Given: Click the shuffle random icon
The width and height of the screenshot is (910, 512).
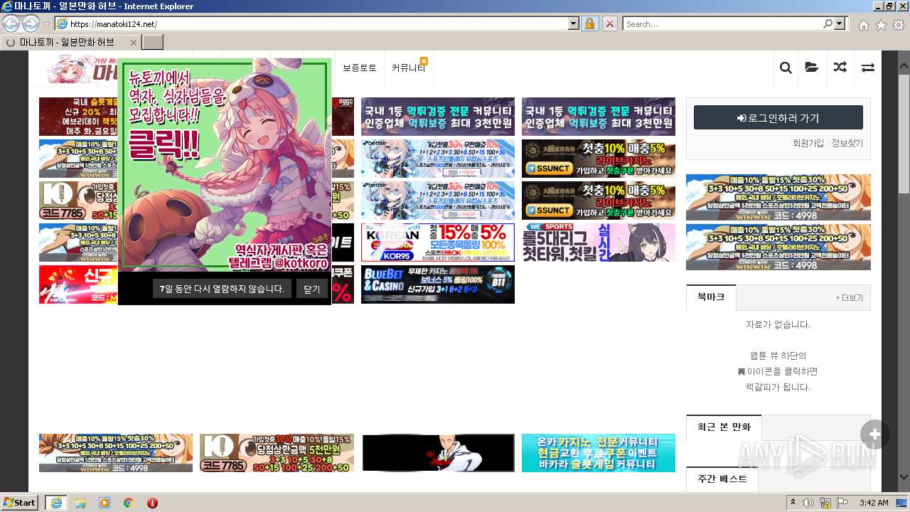Looking at the screenshot, I should 840,68.
